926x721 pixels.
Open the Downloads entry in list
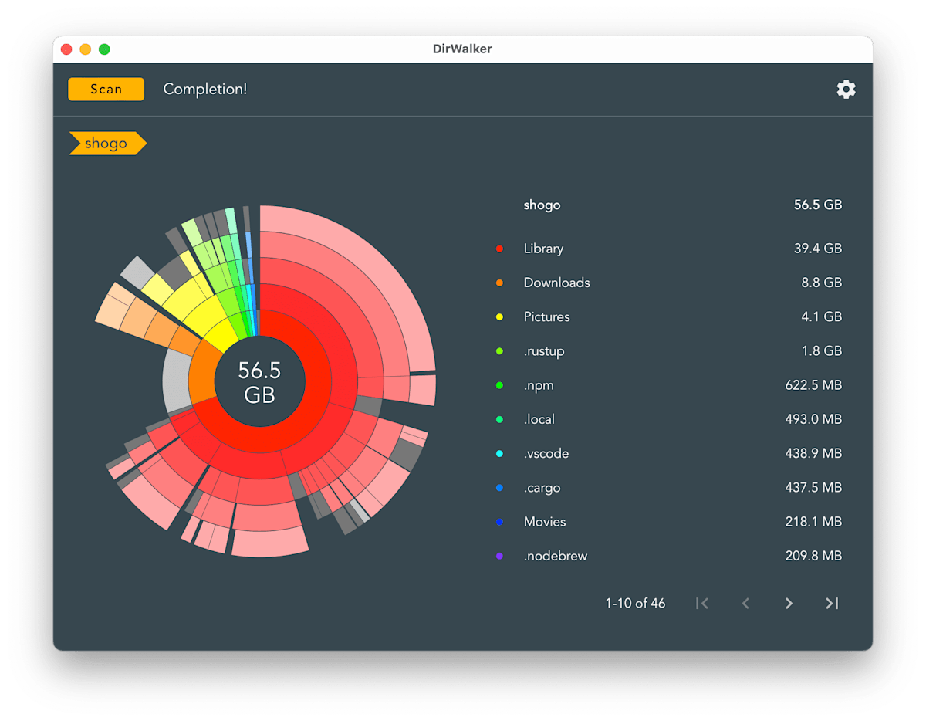point(668,283)
